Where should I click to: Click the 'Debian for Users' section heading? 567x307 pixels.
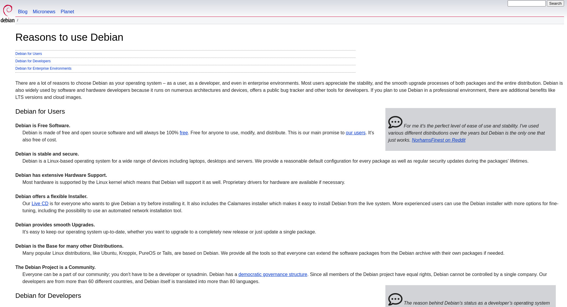[x=40, y=112]
